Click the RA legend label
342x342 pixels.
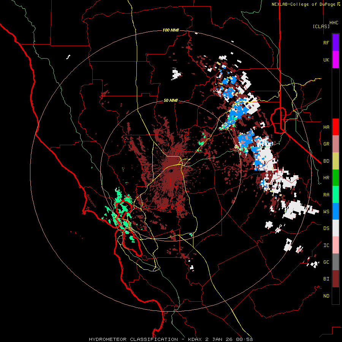(x=326, y=195)
